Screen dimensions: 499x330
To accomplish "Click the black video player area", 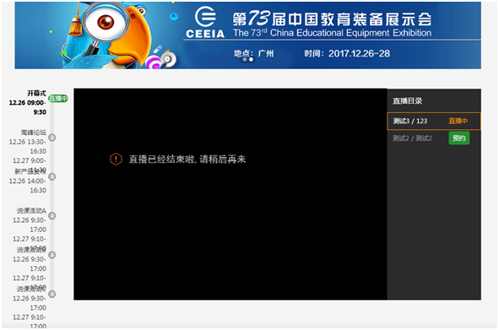I will coord(231,194).
